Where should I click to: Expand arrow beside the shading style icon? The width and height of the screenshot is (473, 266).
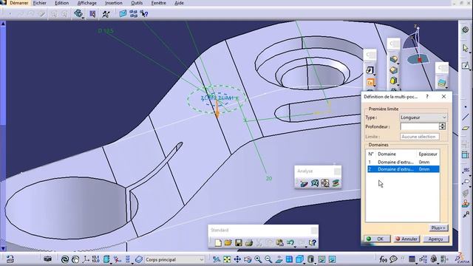coord(316,263)
